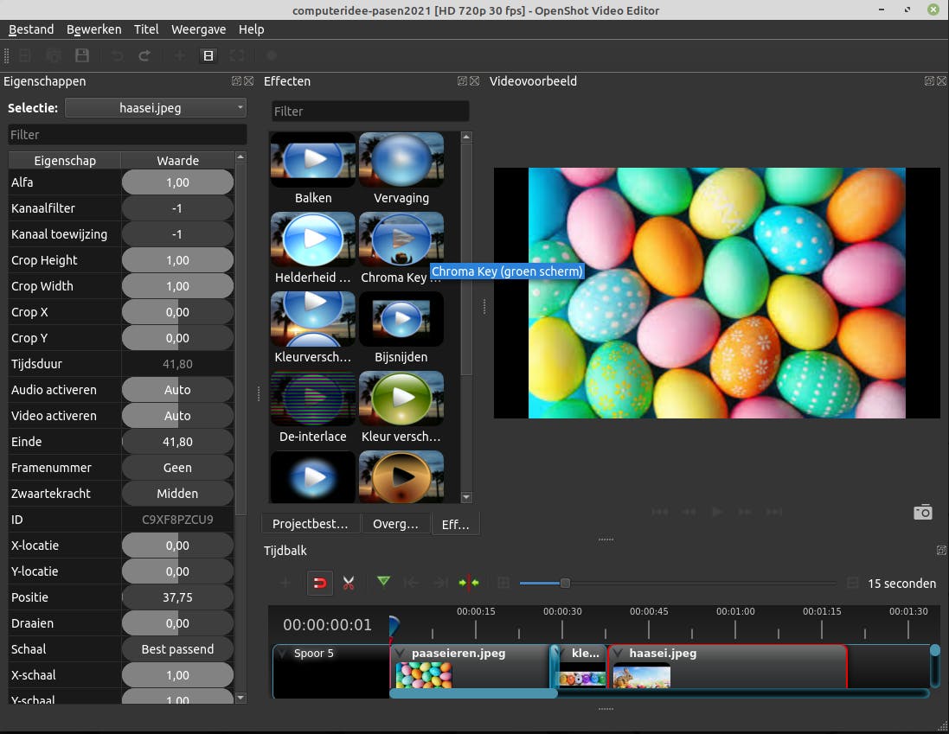Click the Effecten filter input field
The image size is (949, 734).
[370, 112]
